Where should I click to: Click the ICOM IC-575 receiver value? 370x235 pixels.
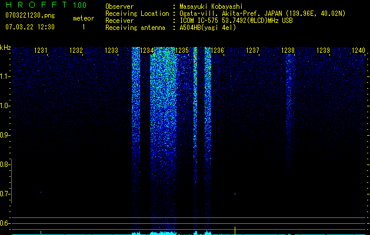(x=236, y=21)
